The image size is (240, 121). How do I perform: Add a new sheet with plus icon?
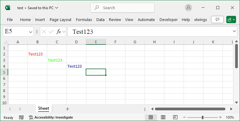[x=67, y=109]
